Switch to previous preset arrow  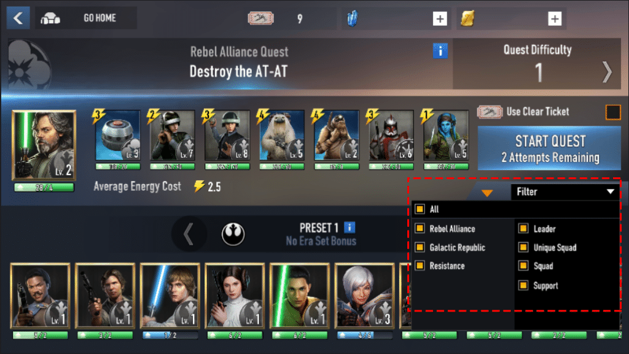coord(189,234)
